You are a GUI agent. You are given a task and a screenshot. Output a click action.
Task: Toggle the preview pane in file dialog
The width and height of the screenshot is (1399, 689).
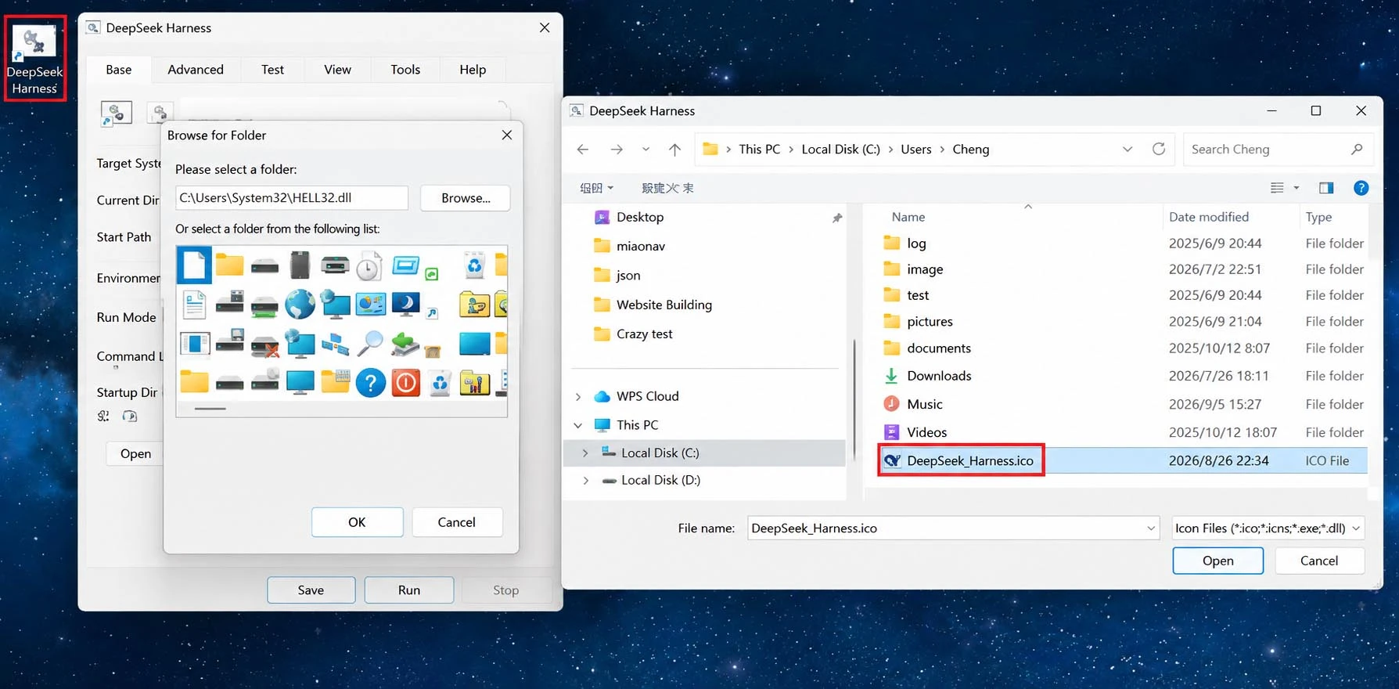(1326, 188)
